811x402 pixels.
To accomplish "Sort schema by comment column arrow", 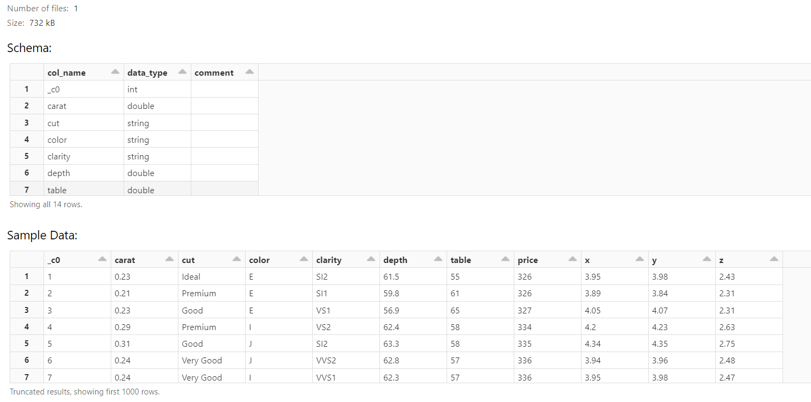I will pyautogui.click(x=249, y=72).
